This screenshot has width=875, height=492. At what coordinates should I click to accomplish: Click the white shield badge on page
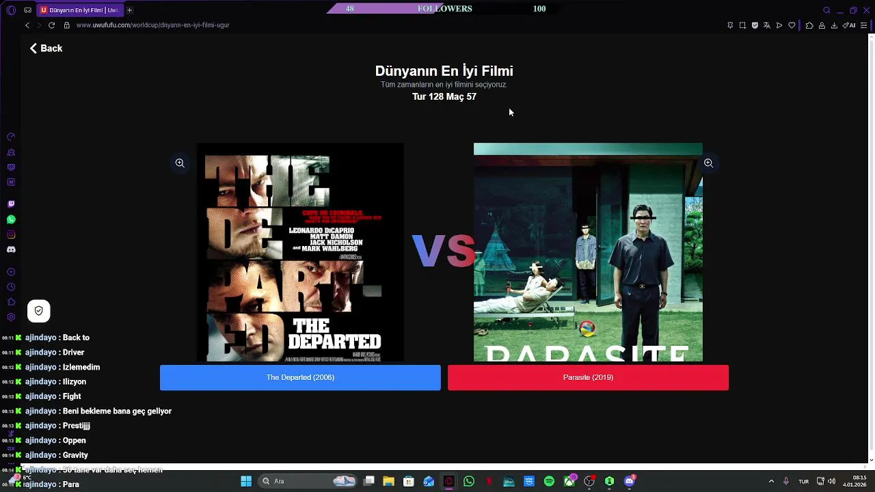click(x=39, y=311)
